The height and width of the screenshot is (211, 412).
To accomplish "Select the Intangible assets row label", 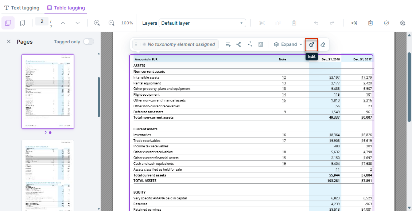I will point(146,77).
